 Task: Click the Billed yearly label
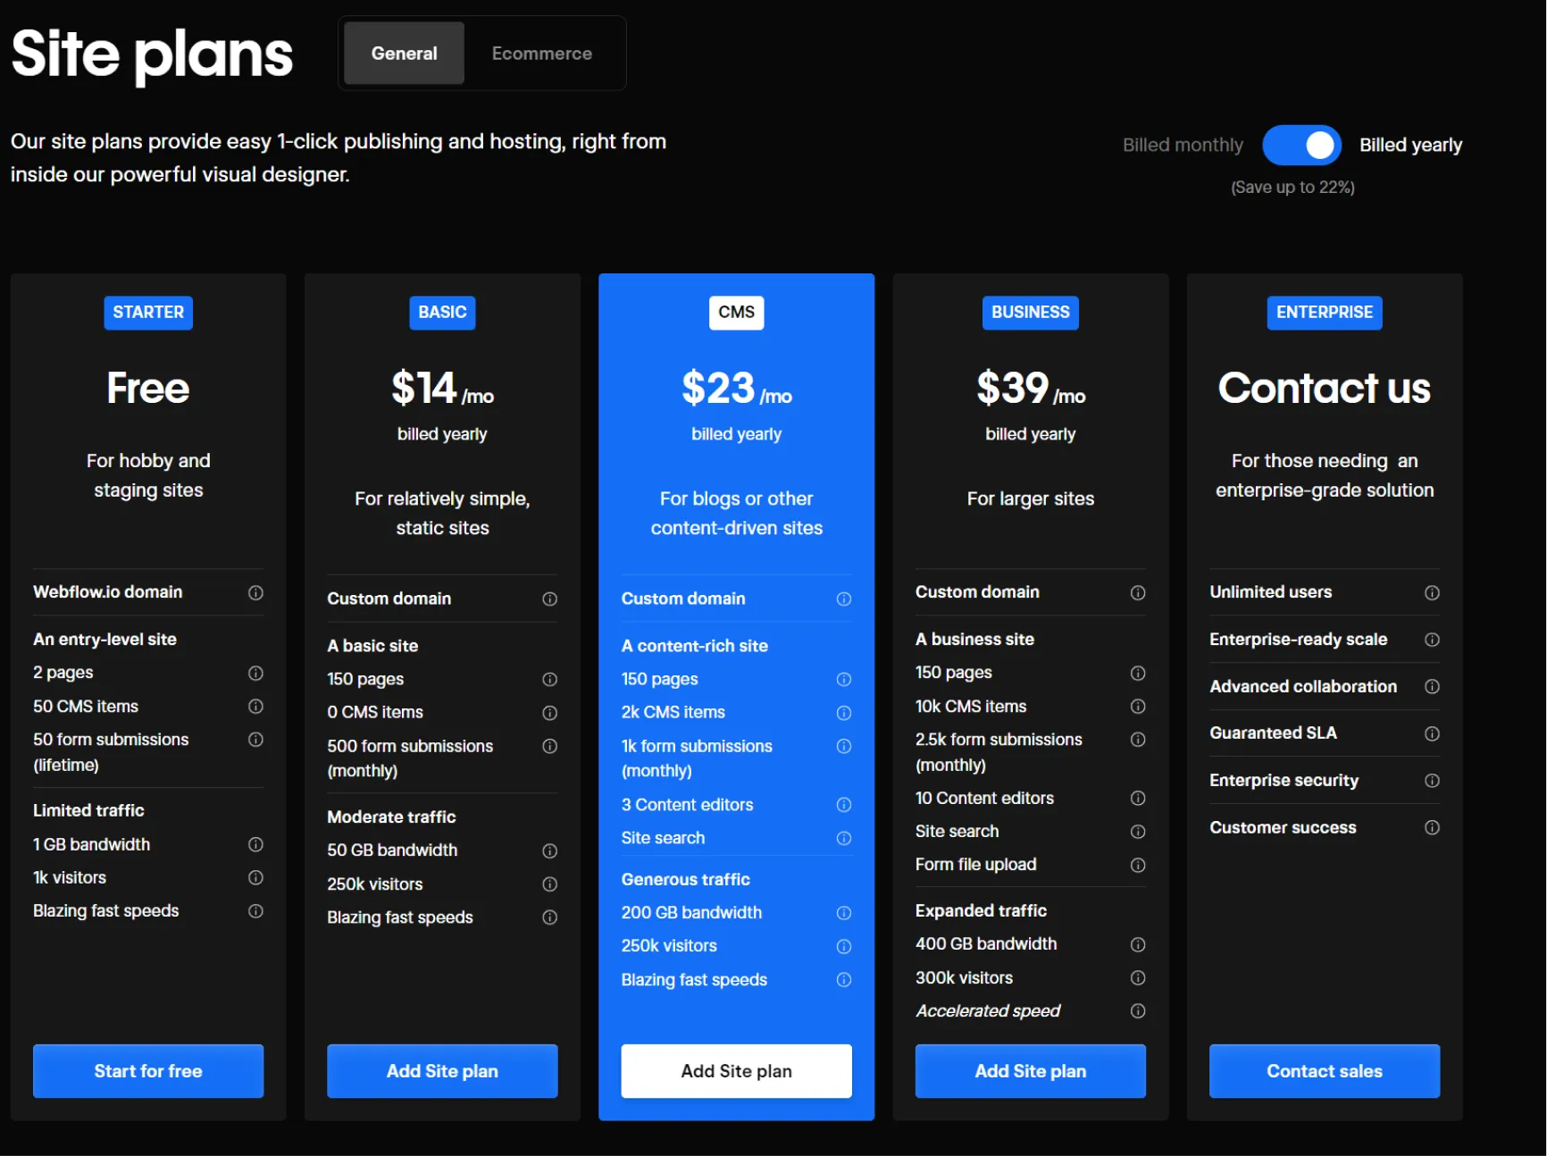[x=1410, y=145]
